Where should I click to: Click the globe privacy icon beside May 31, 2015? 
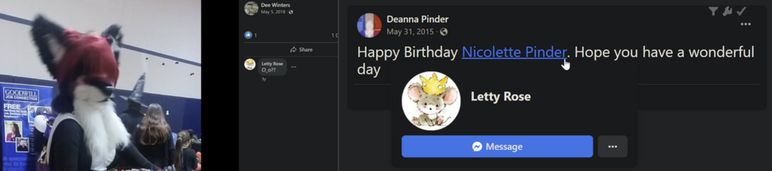[444, 31]
